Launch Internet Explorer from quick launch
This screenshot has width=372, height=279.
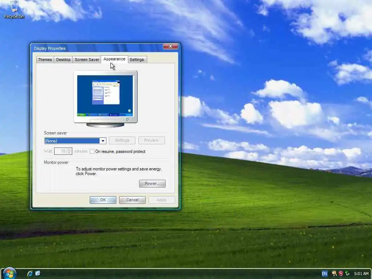pos(30,273)
